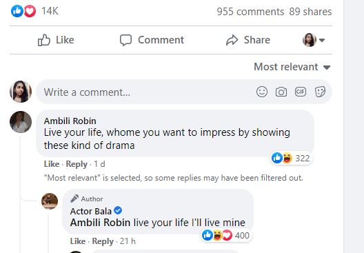
Task: Reply to Ambili Robin's comment
Action: pyautogui.click(x=77, y=164)
